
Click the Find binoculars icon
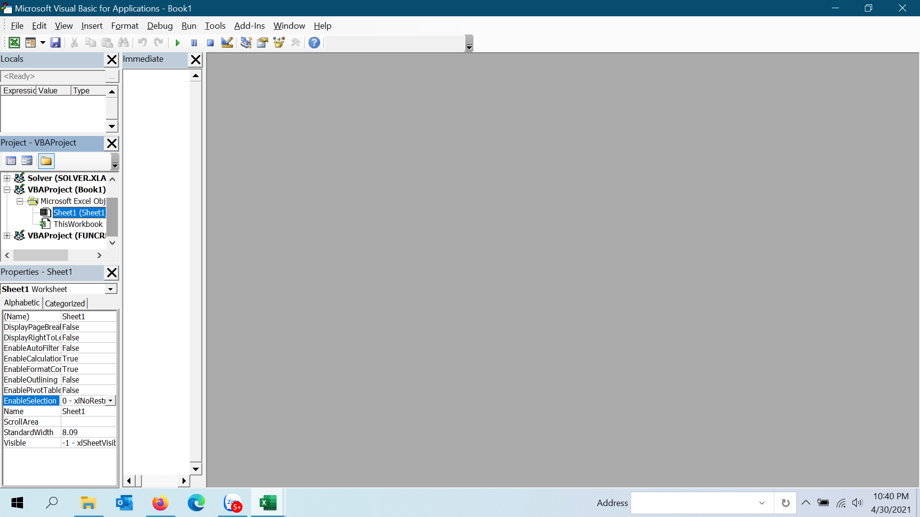123,43
